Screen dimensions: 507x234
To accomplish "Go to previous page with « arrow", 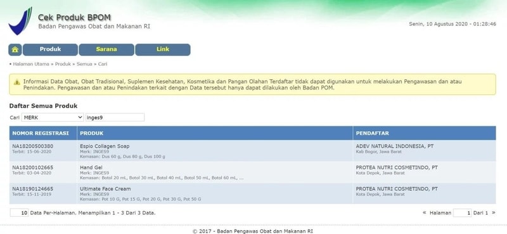I will 424,213.
